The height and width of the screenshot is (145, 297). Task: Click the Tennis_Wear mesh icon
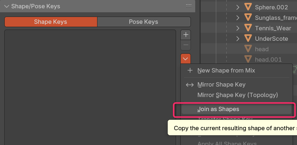tap(248, 28)
